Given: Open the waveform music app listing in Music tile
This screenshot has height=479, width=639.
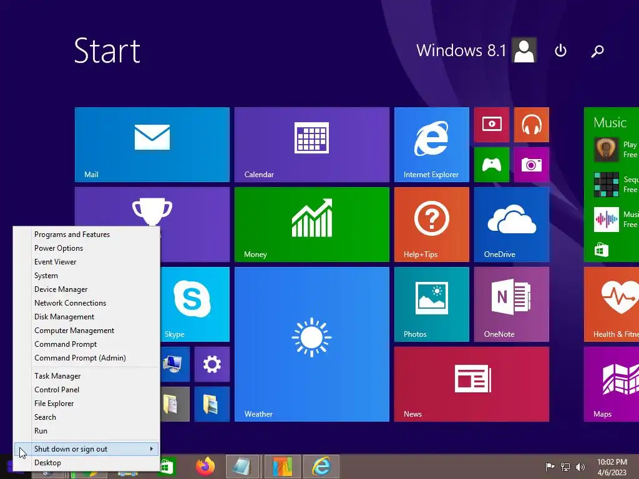Looking at the screenshot, I should coord(615,219).
